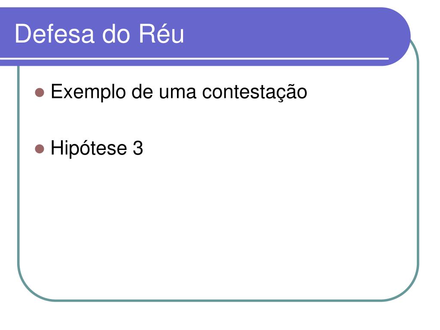Image resolution: width=440 pixels, height=330 pixels.
Task: Click the teal frame's bottom border line
Action: (x=218, y=300)
